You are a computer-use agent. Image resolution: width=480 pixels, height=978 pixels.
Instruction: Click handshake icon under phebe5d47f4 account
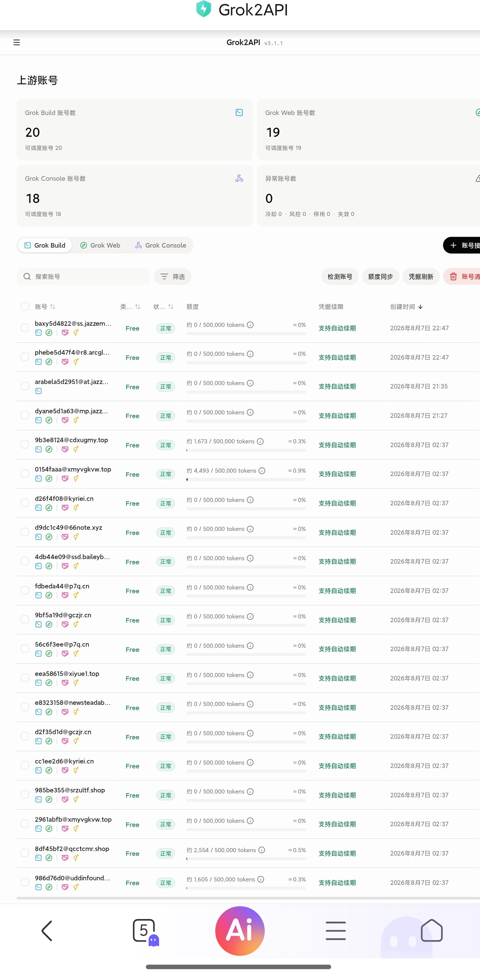coord(65,362)
